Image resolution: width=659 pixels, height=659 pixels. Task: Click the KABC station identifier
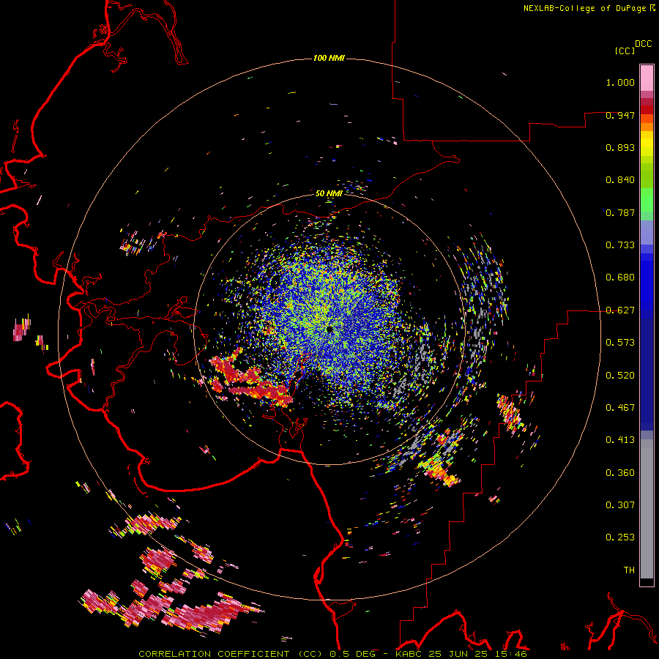(410, 654)
